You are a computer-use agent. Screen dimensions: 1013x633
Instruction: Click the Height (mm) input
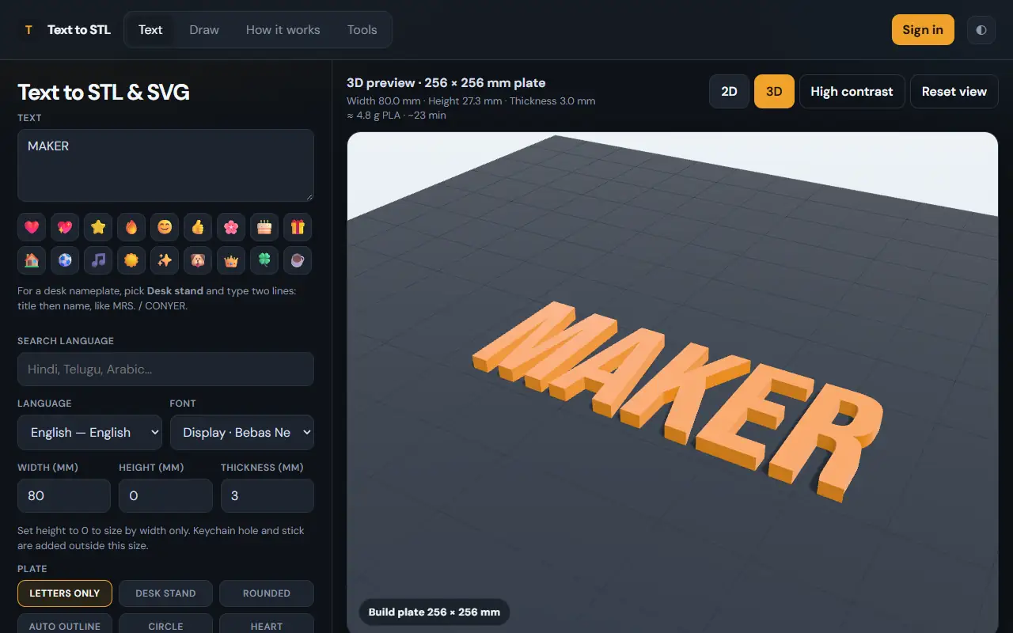click(x=165, y=496)
